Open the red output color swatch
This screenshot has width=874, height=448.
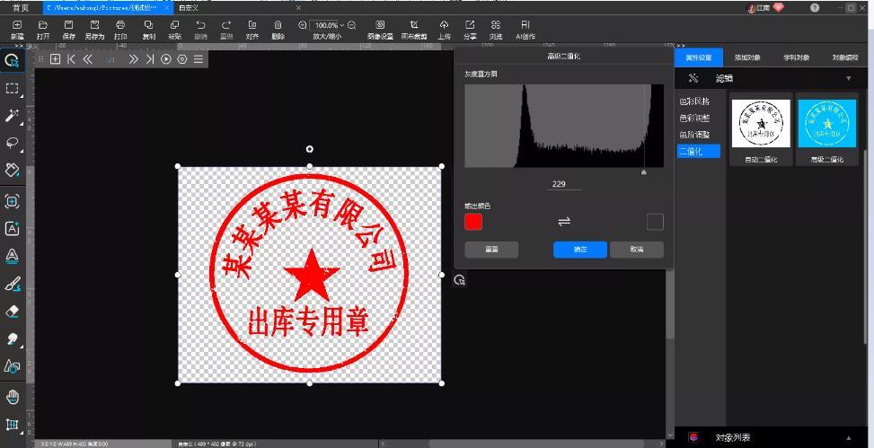pyautogui.click(x=473, y=222)
